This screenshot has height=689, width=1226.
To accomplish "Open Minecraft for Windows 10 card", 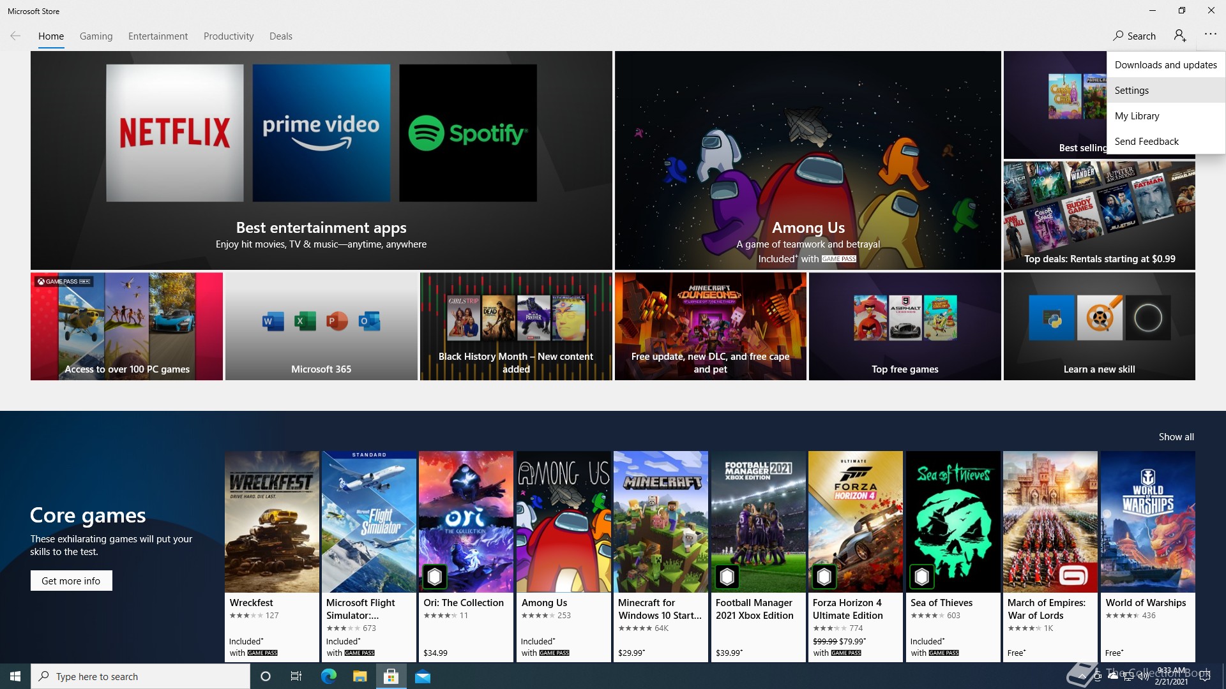I will click(x=660, y=556).
